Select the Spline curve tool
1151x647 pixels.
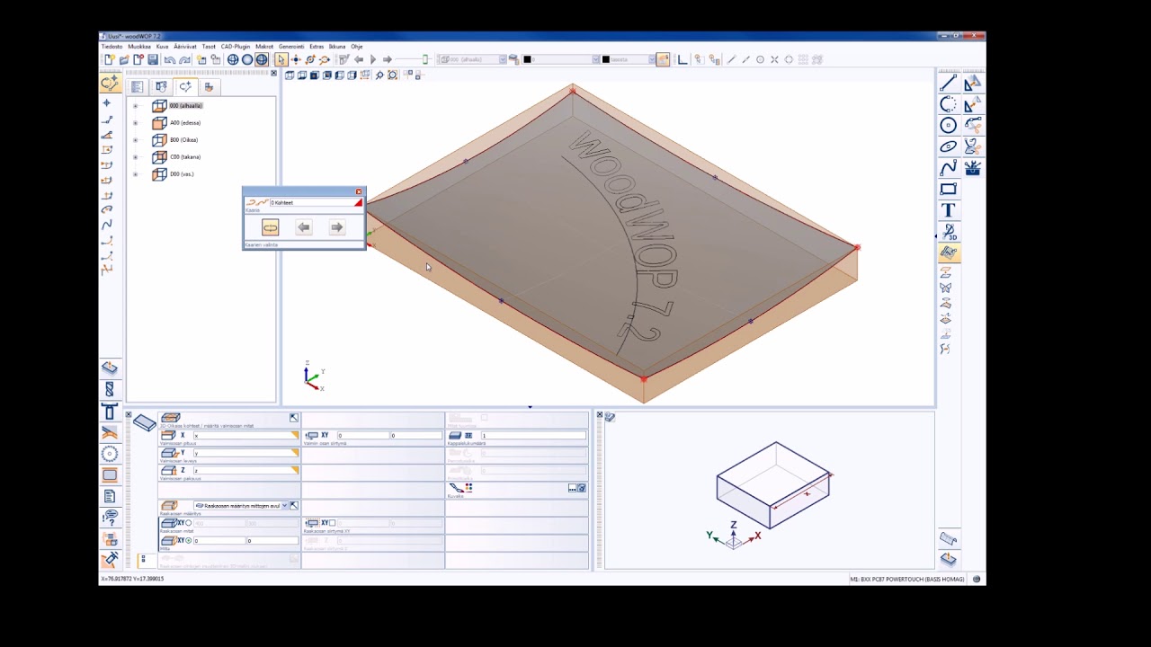click(x=948, y=167)
